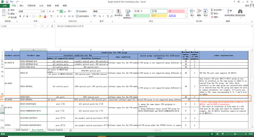
Task: Open the 插入 (Insert) ribbon tab
Action: [x=22, y=6]
